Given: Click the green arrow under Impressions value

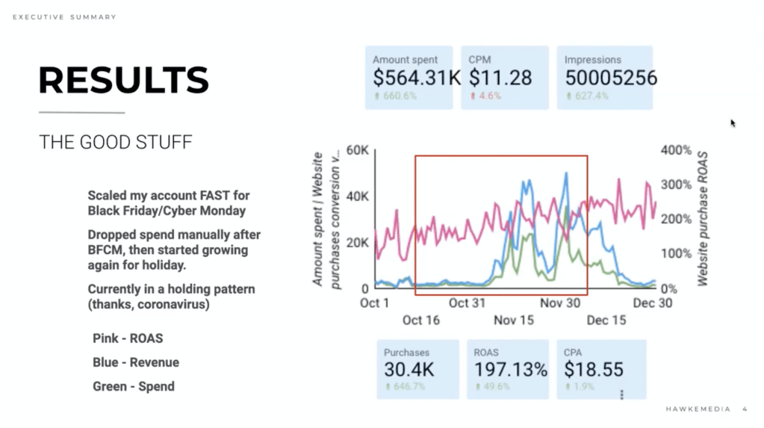Looking at the screenshot, I should point(568,96).
